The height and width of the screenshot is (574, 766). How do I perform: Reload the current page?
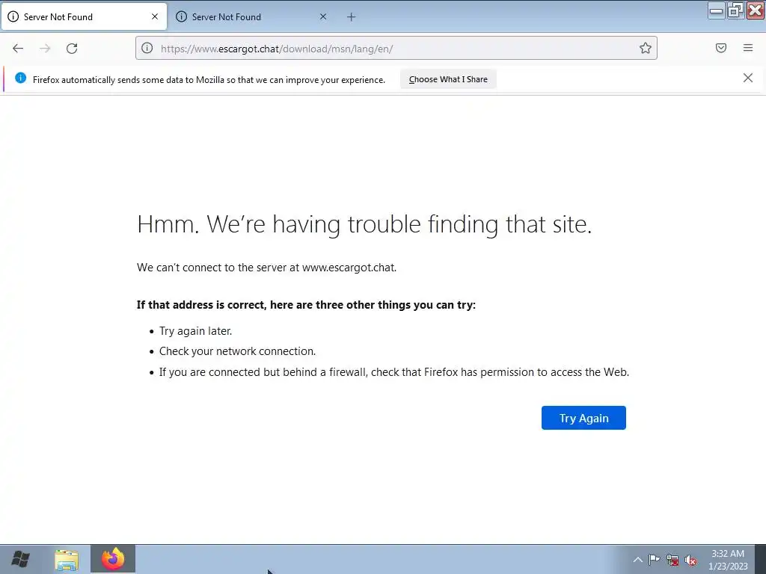point(72,49)
